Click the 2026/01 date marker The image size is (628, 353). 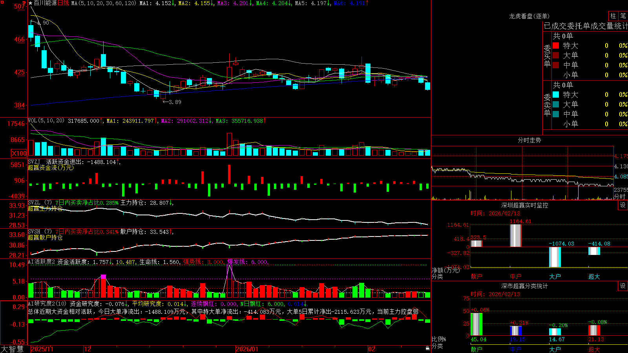[247, 349]
